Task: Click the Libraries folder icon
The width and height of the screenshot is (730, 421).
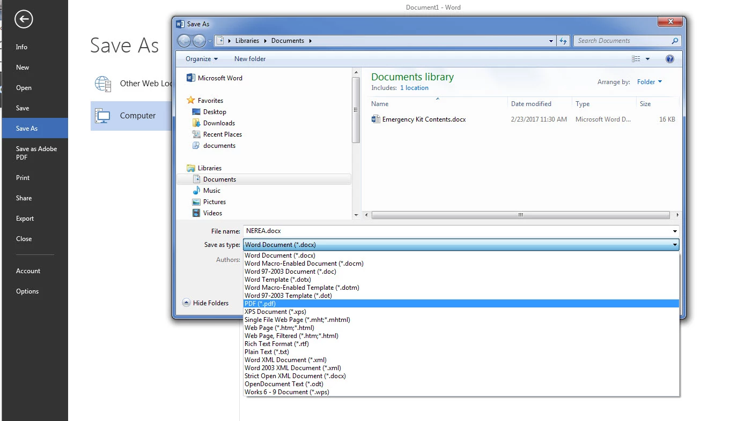Action: pyautogui.click(x=190, y=168)
